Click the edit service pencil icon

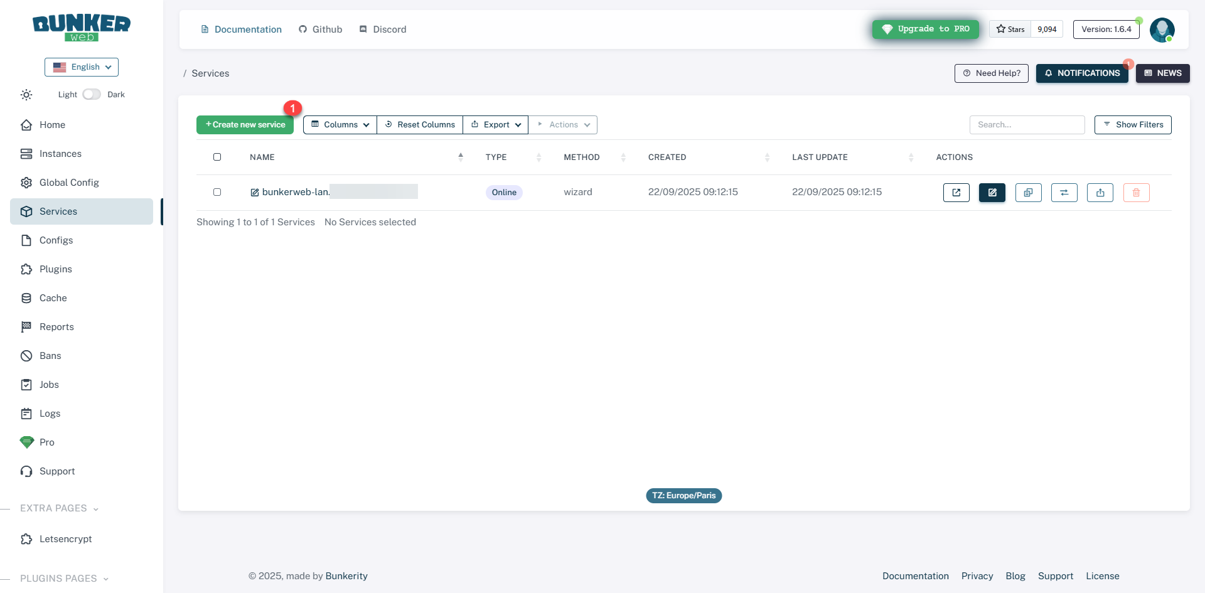click(992, 193)
